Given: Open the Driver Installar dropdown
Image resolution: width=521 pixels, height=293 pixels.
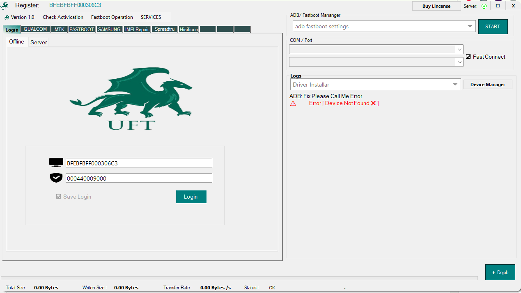Looking at the screenshot, I should coord(454,84).
